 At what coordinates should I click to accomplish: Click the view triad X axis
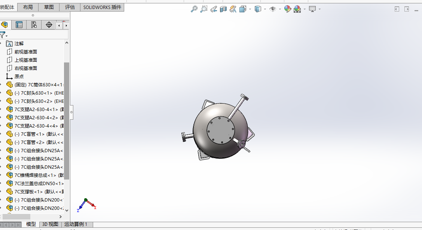(92, 205)
